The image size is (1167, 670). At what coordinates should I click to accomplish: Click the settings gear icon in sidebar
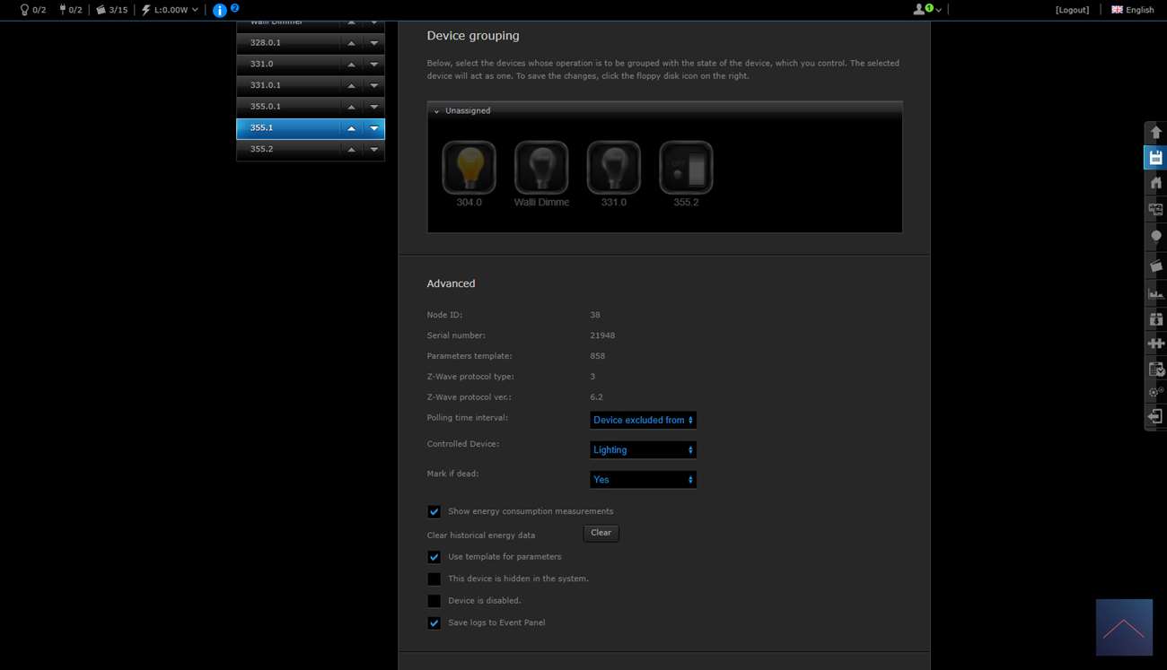1155,392
